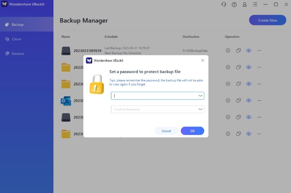Viewport: 291px width, 193px height.
Task: Close the Set a password dialog
Action: [x=203, y=60]
